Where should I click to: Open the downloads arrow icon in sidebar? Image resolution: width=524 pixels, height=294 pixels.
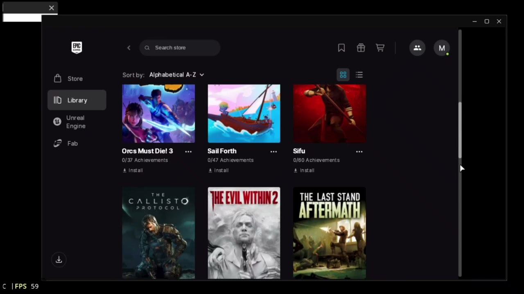59,260
